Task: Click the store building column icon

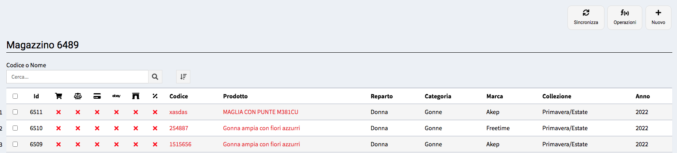Action: tap(136, 96)
